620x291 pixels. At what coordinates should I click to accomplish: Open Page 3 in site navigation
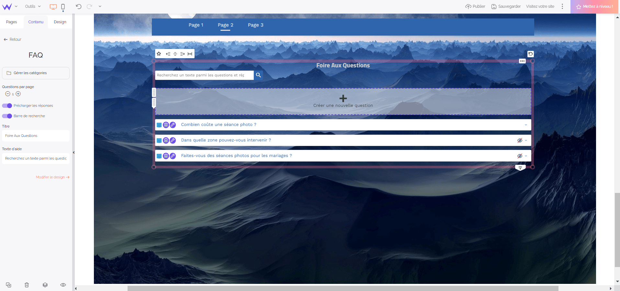255,25
